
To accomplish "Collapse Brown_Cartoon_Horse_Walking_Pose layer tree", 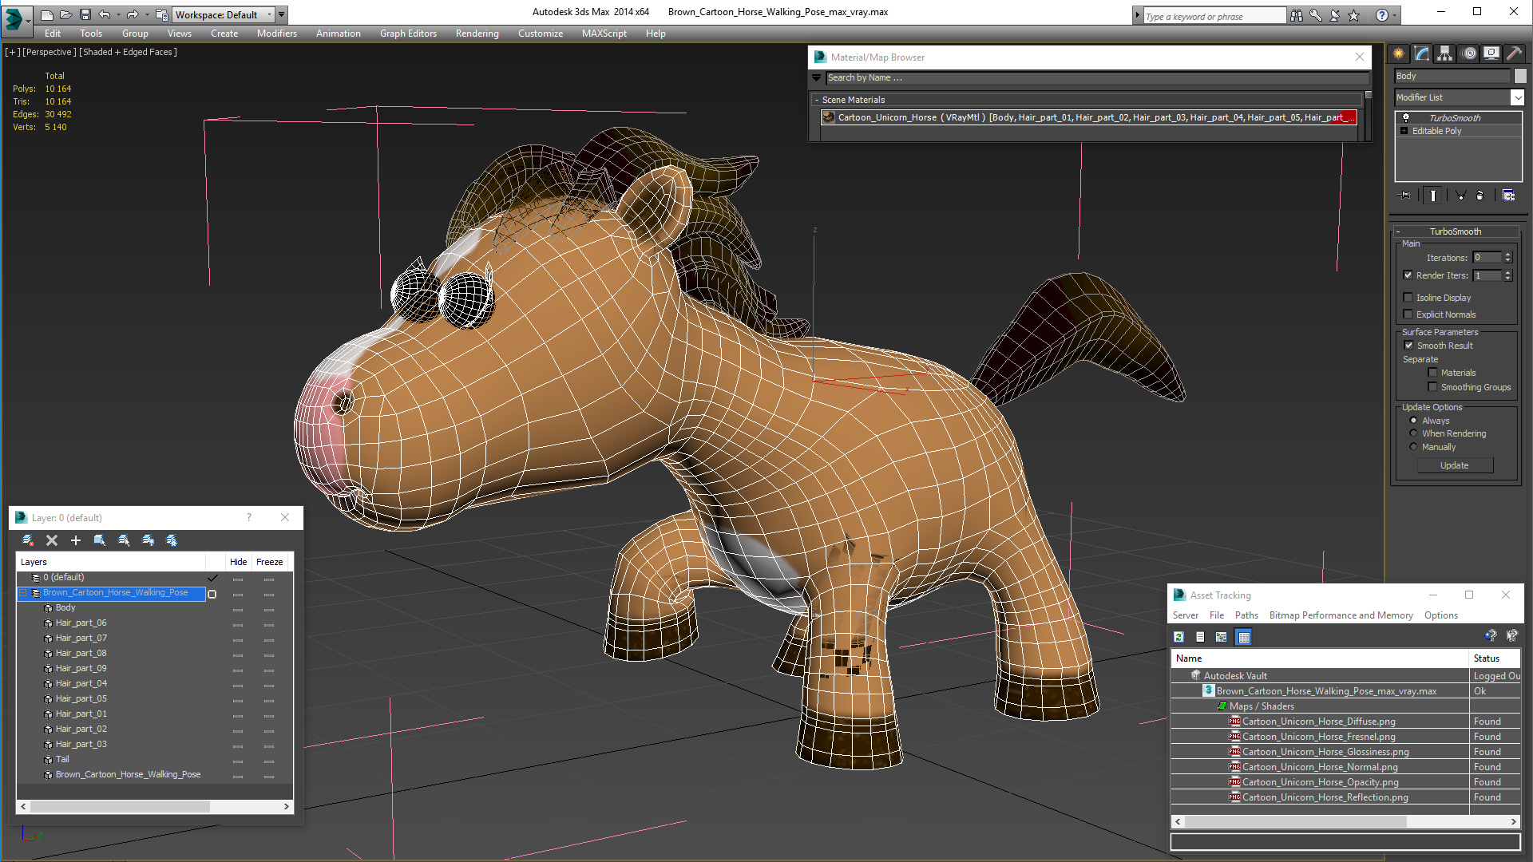I will pos(23,593).
